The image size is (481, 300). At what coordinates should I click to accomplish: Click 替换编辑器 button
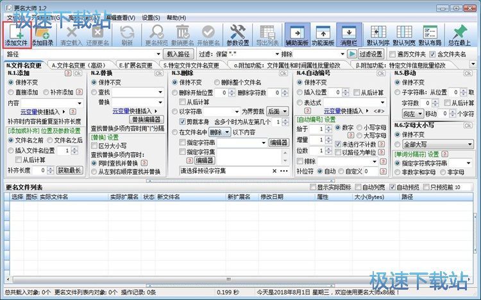(146, 119)
